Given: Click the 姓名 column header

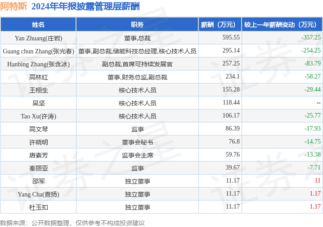Looking at the screenshot, I should [38, 25].
